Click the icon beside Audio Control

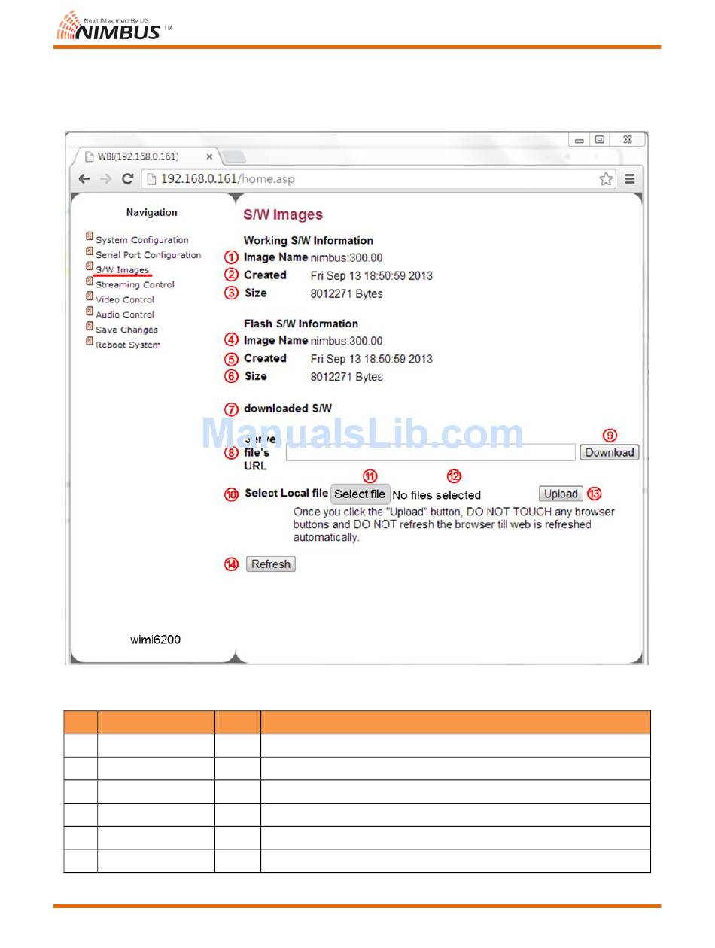90,312
